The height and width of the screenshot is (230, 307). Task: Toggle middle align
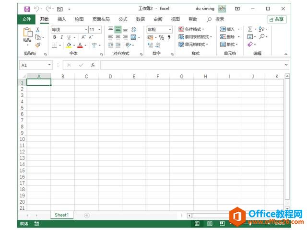point(118,29)
